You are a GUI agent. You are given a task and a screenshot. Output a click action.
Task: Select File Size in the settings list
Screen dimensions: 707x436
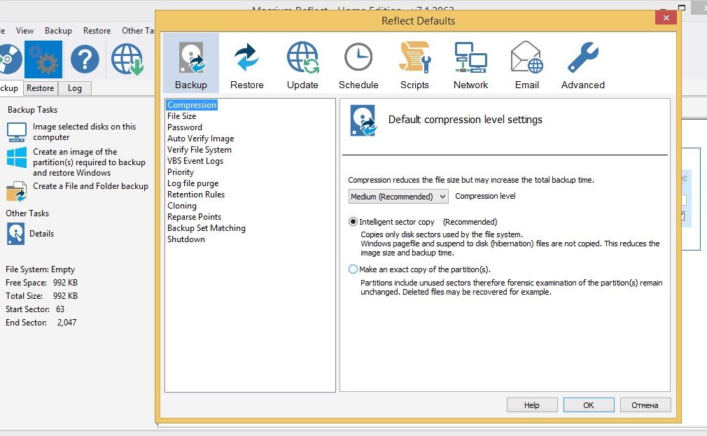coord(182,116)
